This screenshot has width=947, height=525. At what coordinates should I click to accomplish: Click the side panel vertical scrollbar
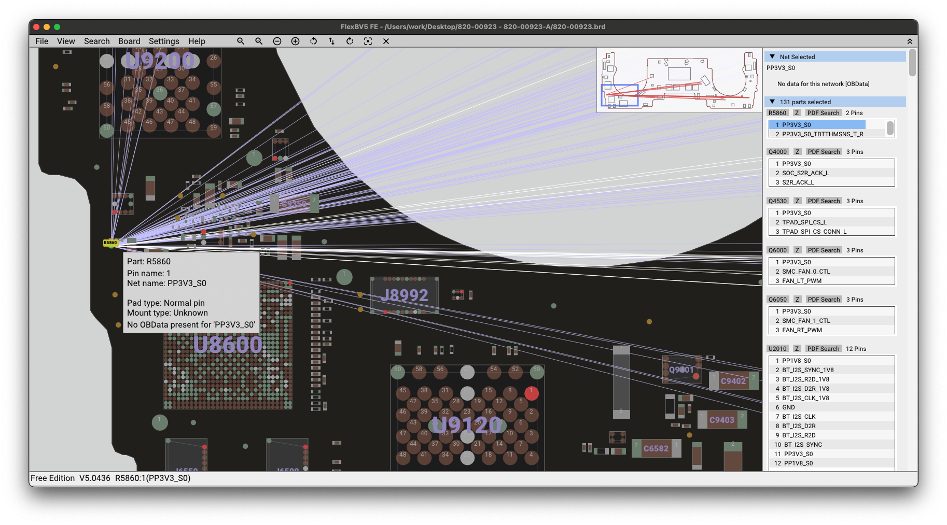click(x=913, y=63)
